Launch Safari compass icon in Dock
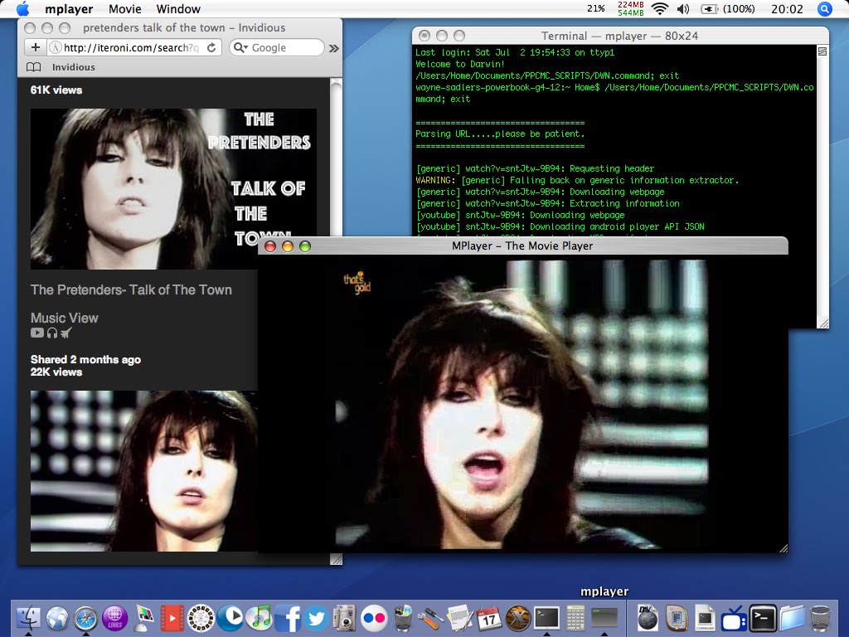The width and height of the screenshot is (849, 637). point(85,618)
